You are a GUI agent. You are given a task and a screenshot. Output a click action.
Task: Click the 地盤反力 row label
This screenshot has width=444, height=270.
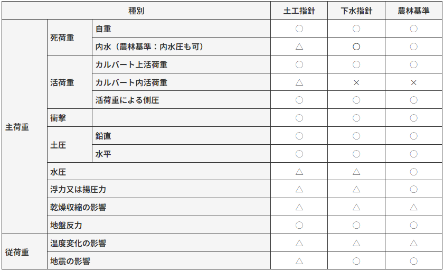pos(159,225)
